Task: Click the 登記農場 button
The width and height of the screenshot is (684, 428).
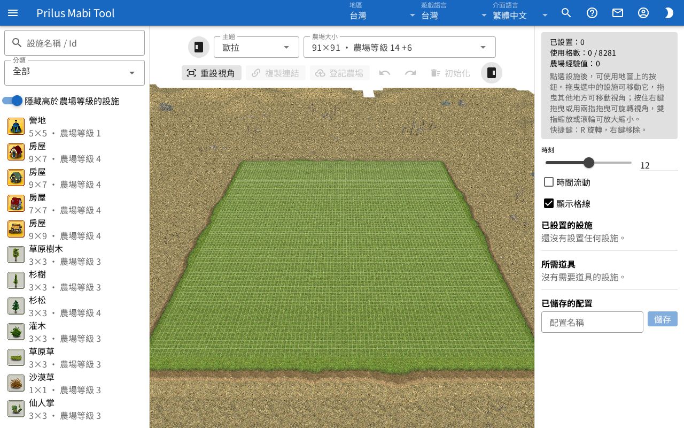Action: click(x=340, y=73)
